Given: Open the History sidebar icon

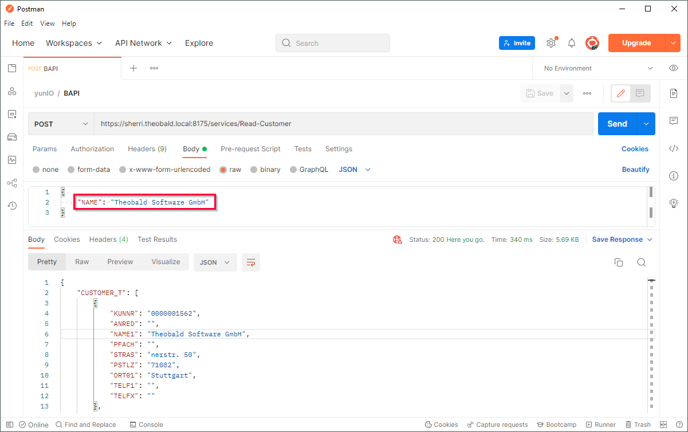Looking at the screenshot, I should tap(12, 206).
